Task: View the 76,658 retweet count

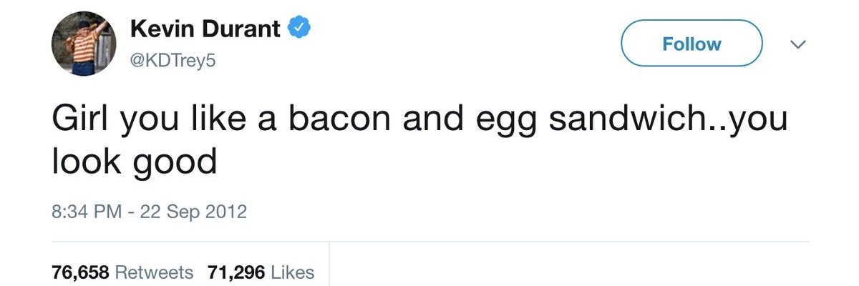Action: [80, 272]
